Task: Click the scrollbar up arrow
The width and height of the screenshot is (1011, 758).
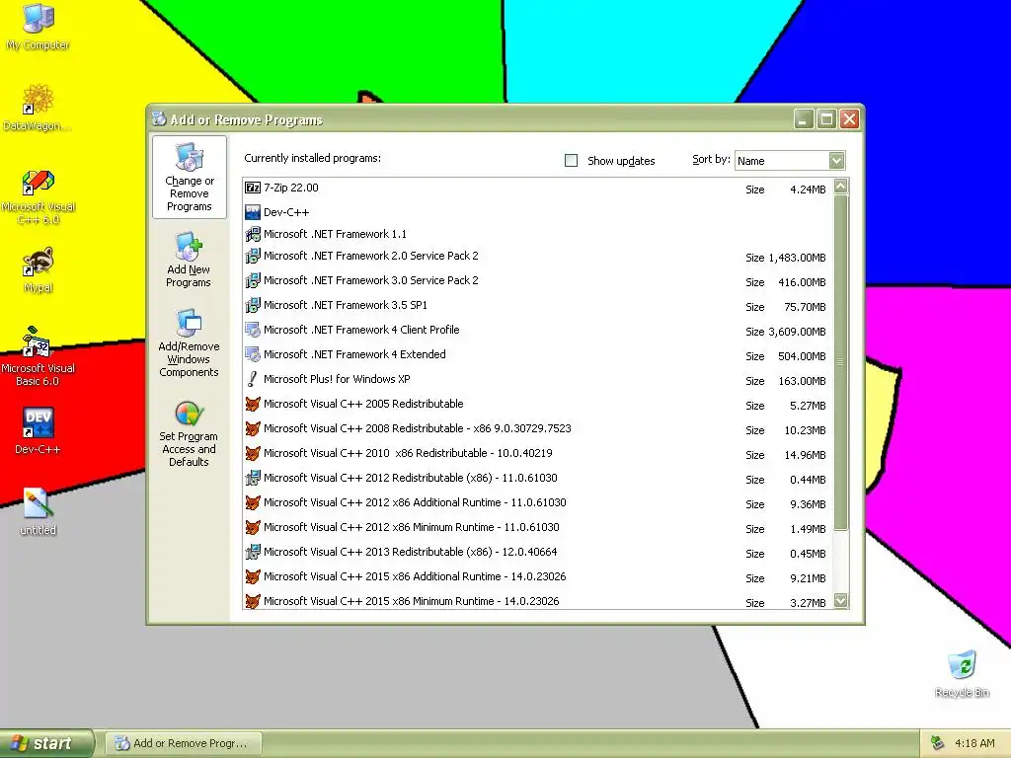Action: click(841, 187)
